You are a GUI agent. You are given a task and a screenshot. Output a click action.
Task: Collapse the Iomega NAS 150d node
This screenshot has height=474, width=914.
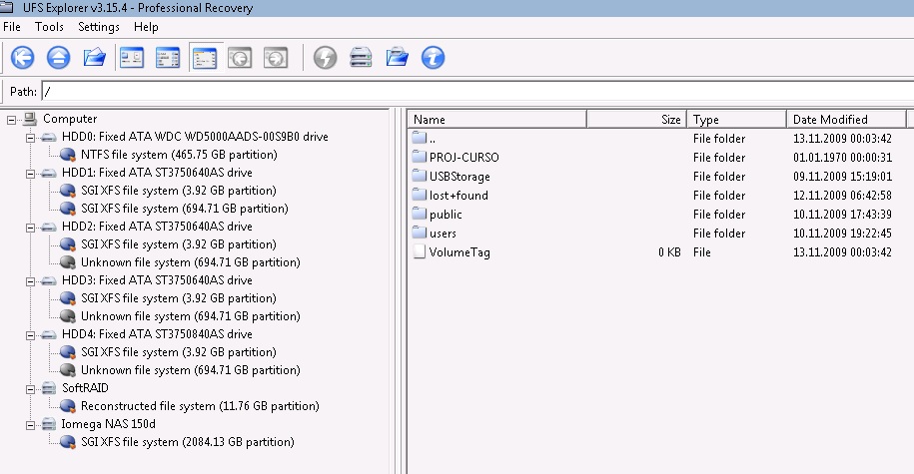tap(30, 425)
